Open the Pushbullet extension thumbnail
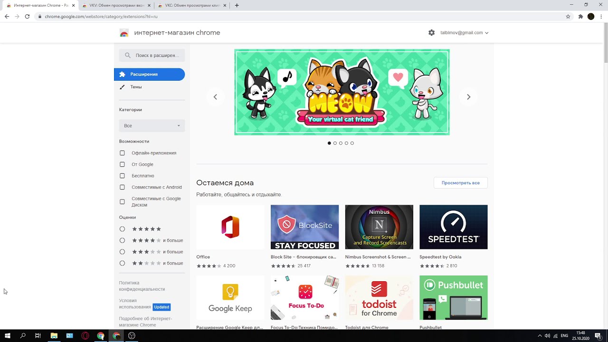The image size is (608, 342). [x=454, y=298]
